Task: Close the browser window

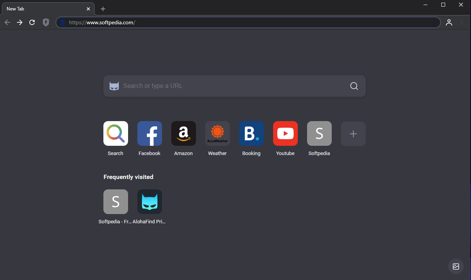Action: (x=461, y=5)
